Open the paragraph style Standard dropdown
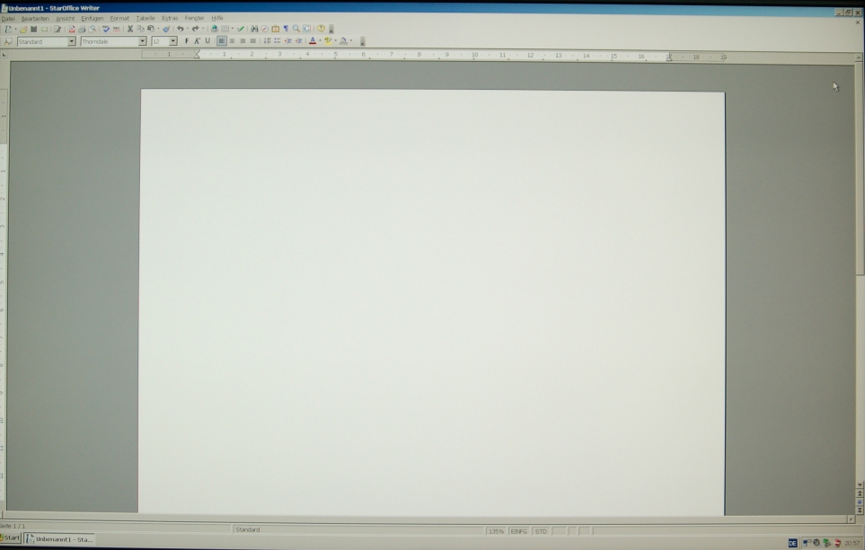This screenshot has height=550, width=865. pyautogui.click(x=72, y=42)
